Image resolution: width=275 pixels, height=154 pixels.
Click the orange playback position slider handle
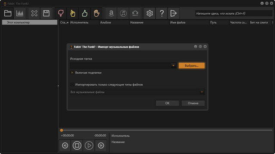(61, 130)
